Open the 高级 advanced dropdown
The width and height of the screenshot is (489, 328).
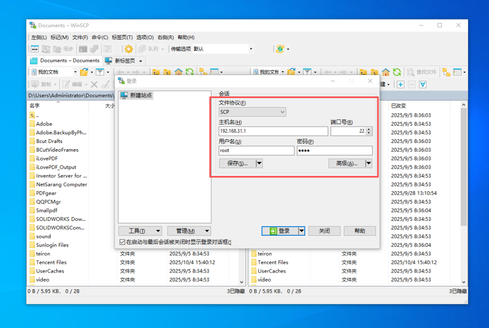369,164
